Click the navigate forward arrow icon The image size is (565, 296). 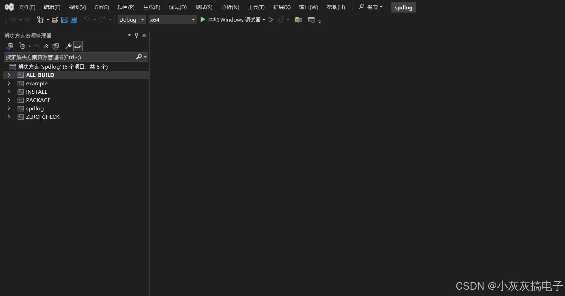point(27,20)
